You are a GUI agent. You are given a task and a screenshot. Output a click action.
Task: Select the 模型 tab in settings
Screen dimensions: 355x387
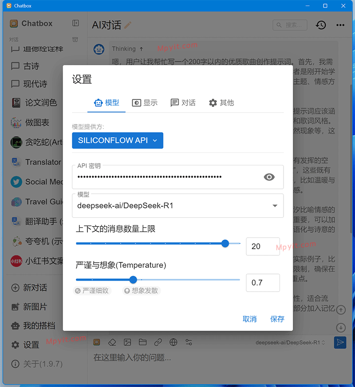[x=106, y=103]
